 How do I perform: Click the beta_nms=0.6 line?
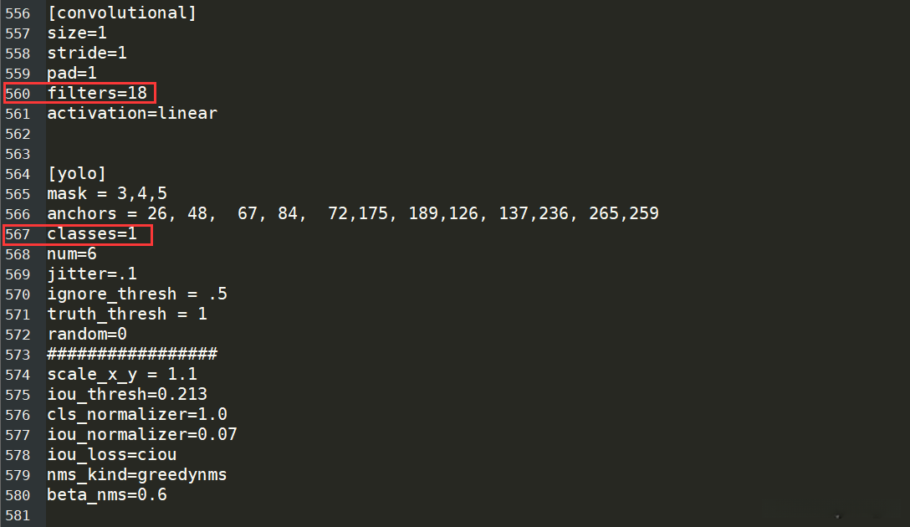point(107,495)
